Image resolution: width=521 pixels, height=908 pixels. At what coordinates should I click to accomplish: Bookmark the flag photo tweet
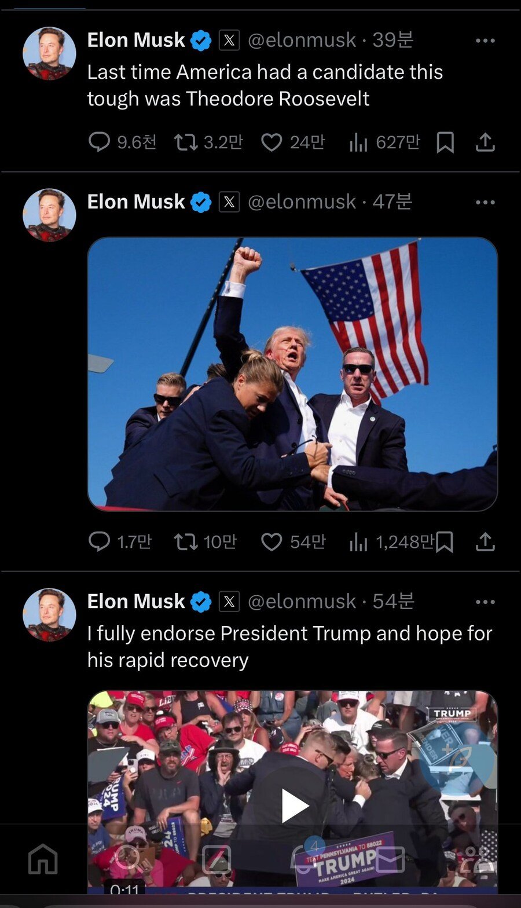(445, 542)
